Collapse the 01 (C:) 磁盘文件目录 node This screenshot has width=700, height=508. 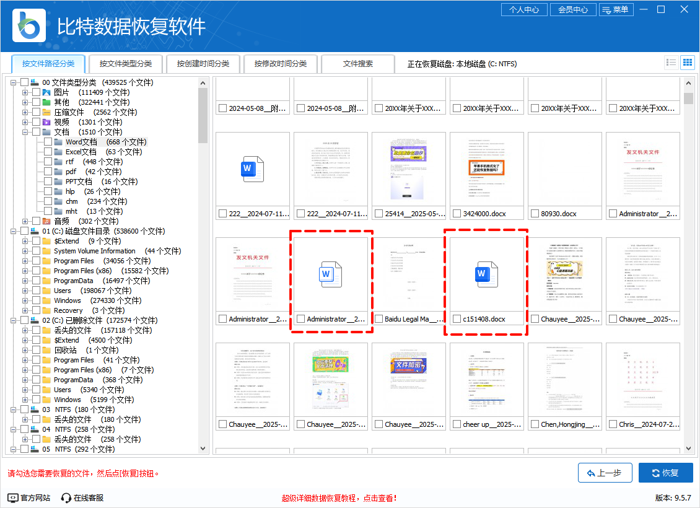click(x=14, y=231)
